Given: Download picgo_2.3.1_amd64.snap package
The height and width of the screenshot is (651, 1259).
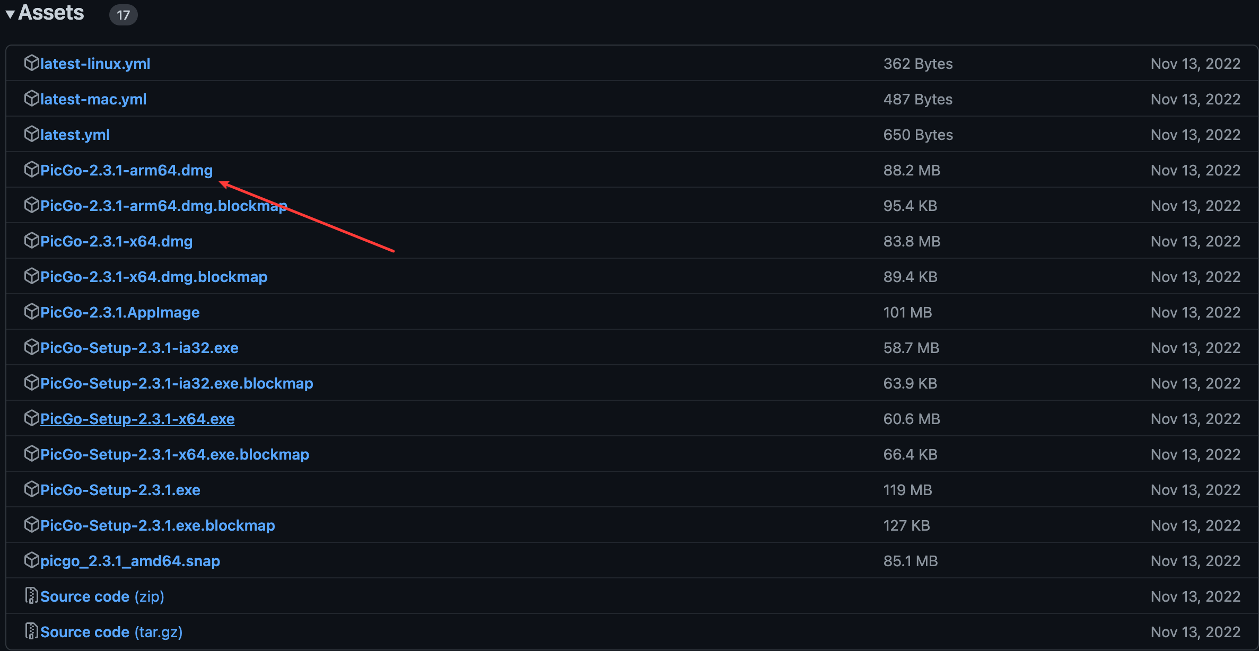Looking at the screenshot, I should (x=130, y=561).
